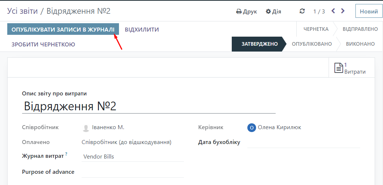Create a record with Новий button
Screen dimensions: 383x185
(x=368, y=11)
